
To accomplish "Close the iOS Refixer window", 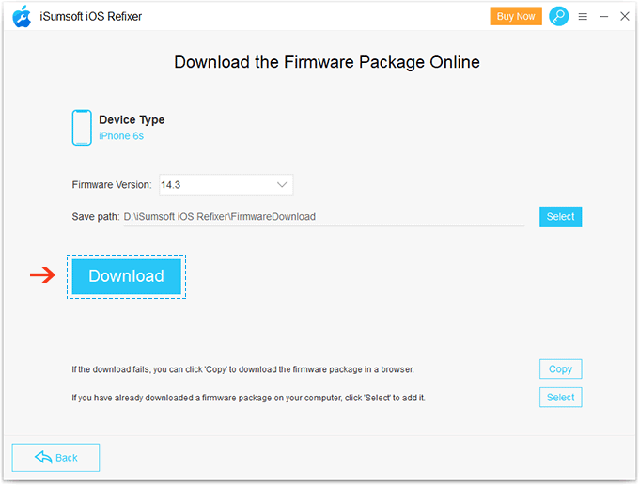I will click(625, 16).
